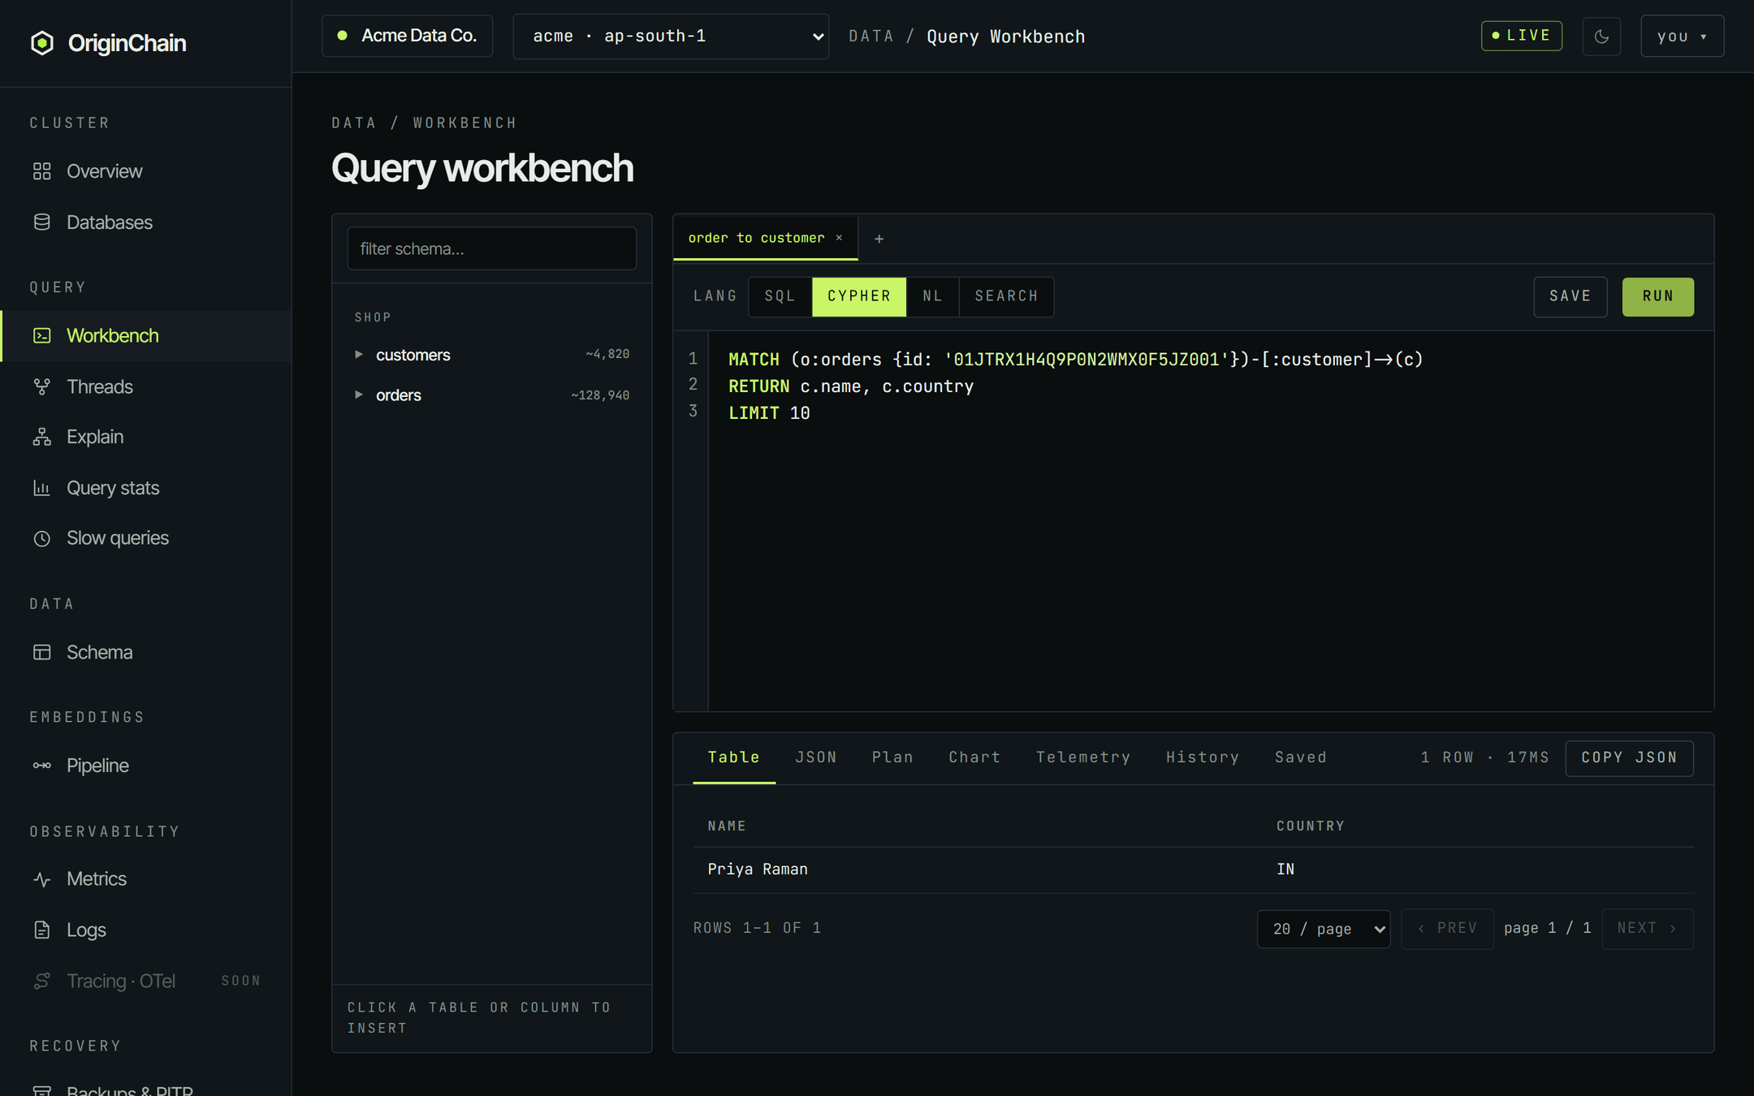Click the Metrics pulse icon
The width and height of the screenshot is (1754, 1096).
pyautogui.click(x=42, y=879)
